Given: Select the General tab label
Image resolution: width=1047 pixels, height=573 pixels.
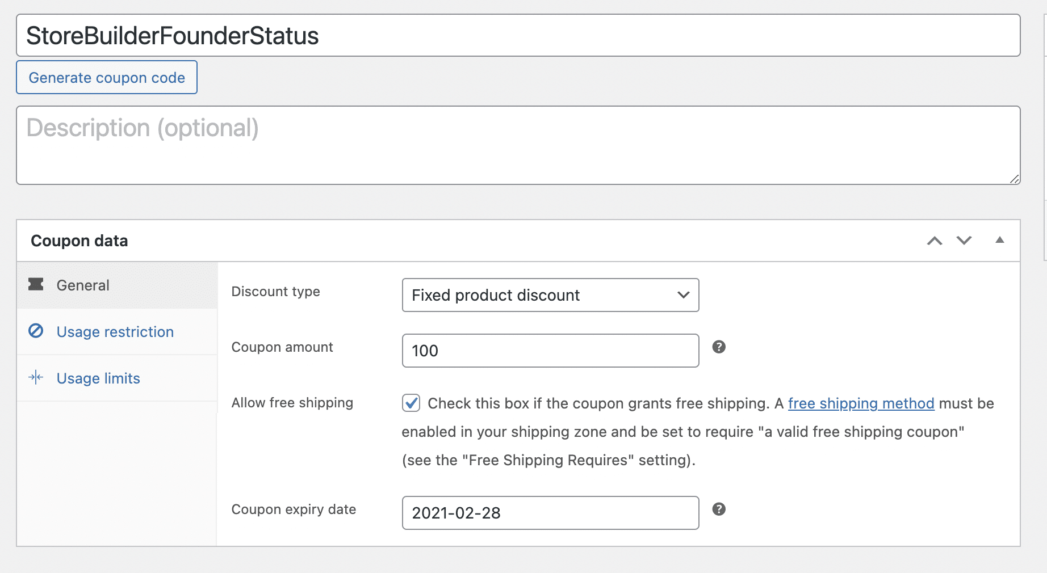Looking at the screenshot, I should pos(83,285).
